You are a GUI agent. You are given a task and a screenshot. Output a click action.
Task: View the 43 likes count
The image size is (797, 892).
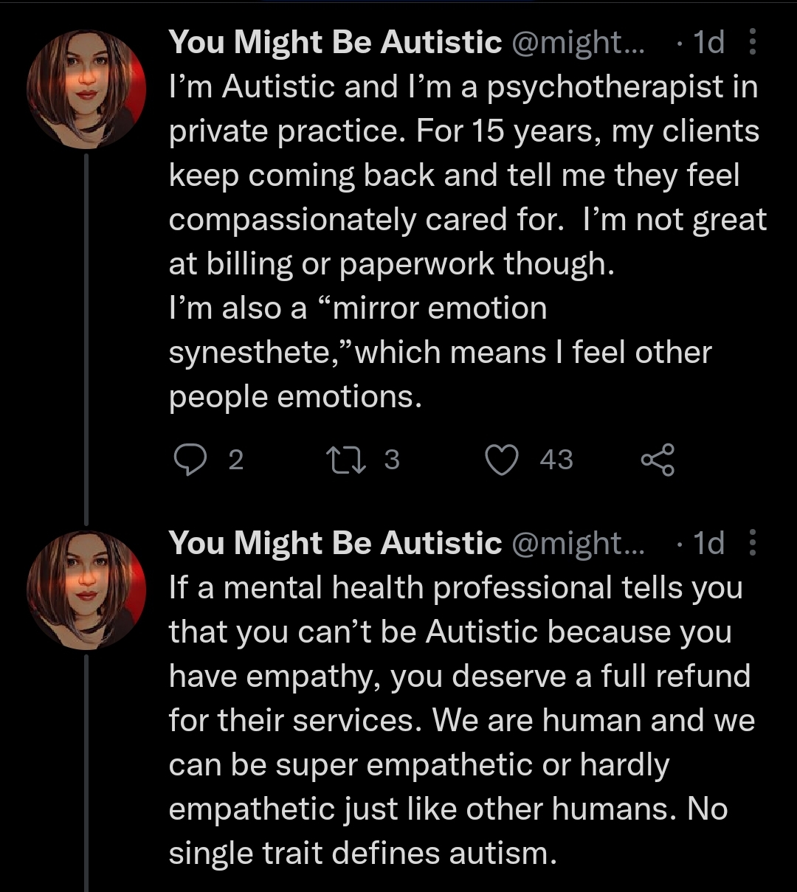(556, 460)
